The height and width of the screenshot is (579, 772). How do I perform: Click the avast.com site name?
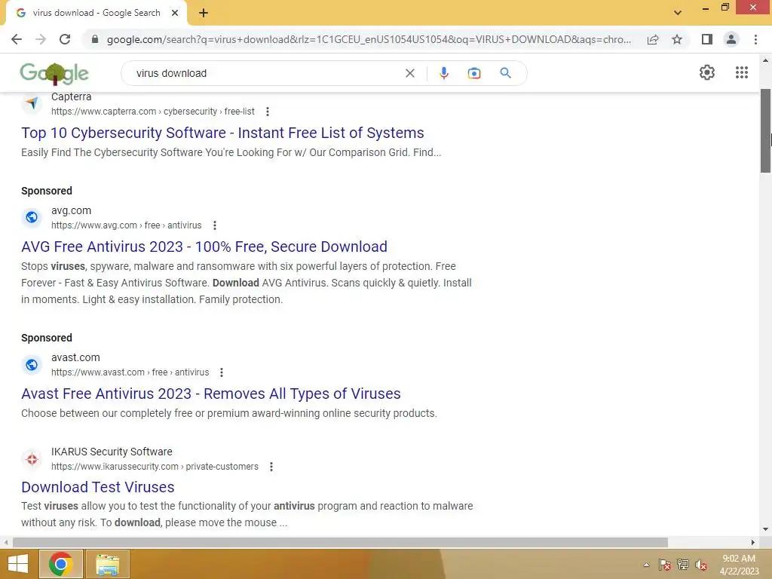[75, 358]
